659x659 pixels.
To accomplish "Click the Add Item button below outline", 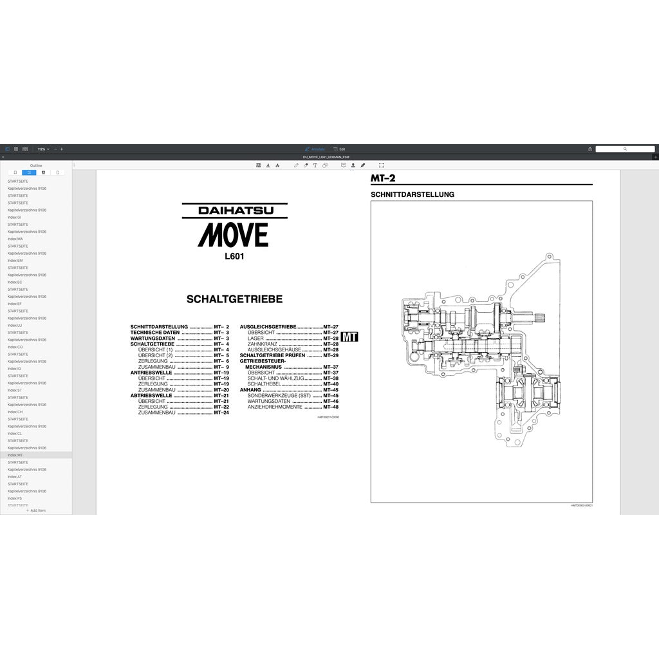I will pyautogui.click(x=36, y=510).
